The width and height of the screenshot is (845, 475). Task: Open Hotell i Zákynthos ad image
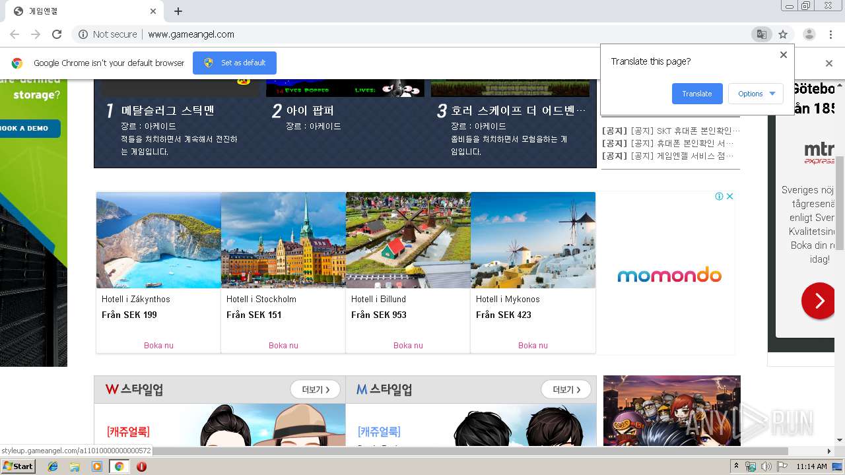(x=158, y=240)
